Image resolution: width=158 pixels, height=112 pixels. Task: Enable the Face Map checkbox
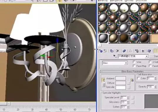coord(134,66)
